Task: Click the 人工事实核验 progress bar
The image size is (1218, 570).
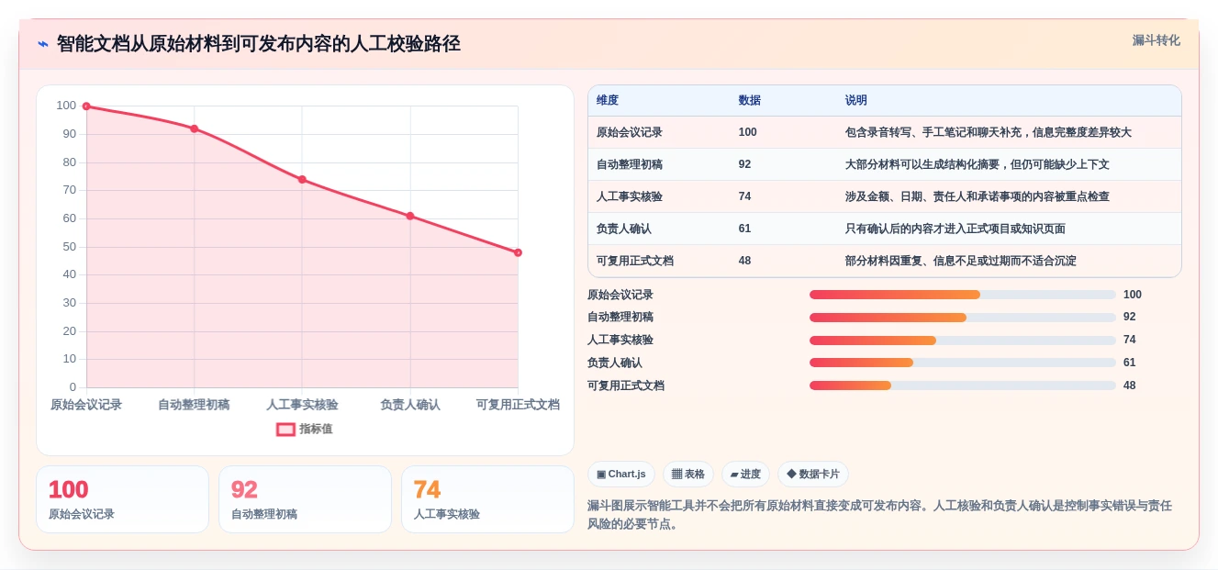Action: point(962,340)
